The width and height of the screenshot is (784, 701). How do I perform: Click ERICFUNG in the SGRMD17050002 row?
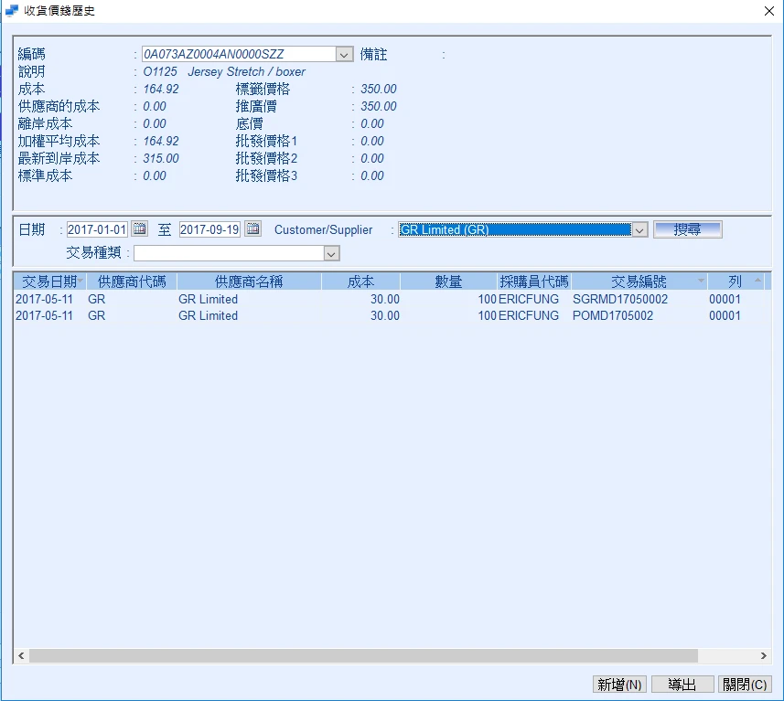(529, 299)
